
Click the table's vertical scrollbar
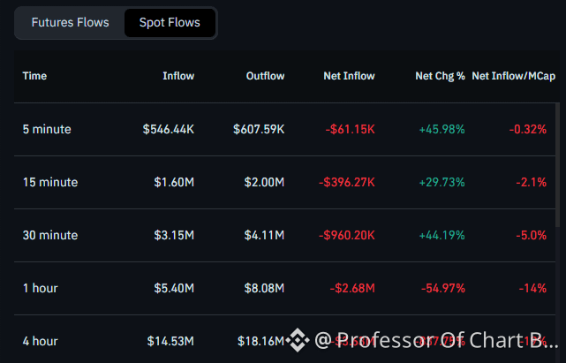pos(558,165)
